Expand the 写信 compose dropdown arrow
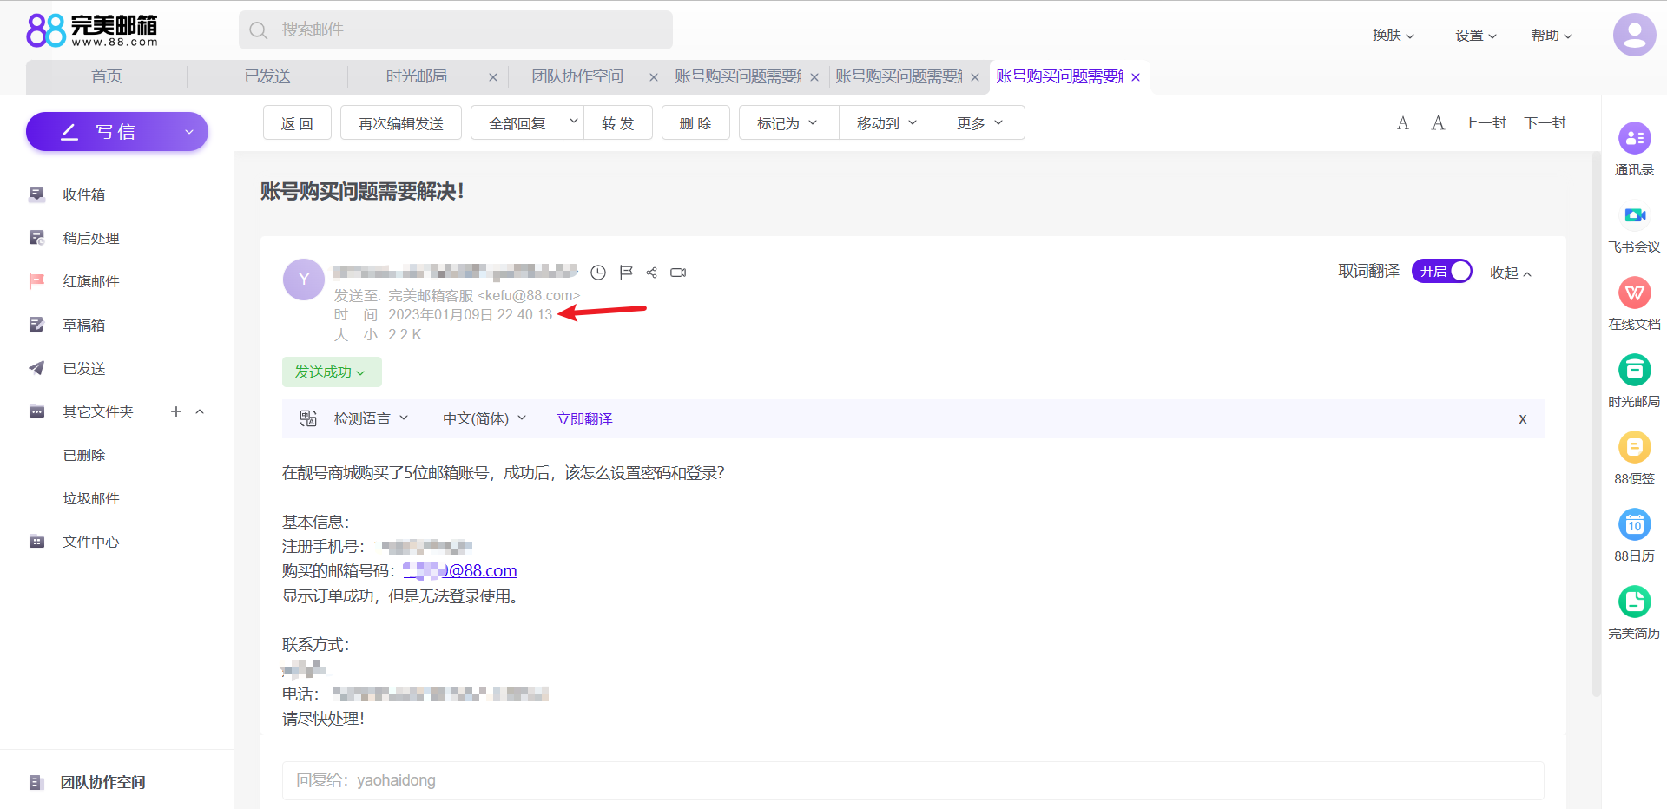 tap(188, 132)
